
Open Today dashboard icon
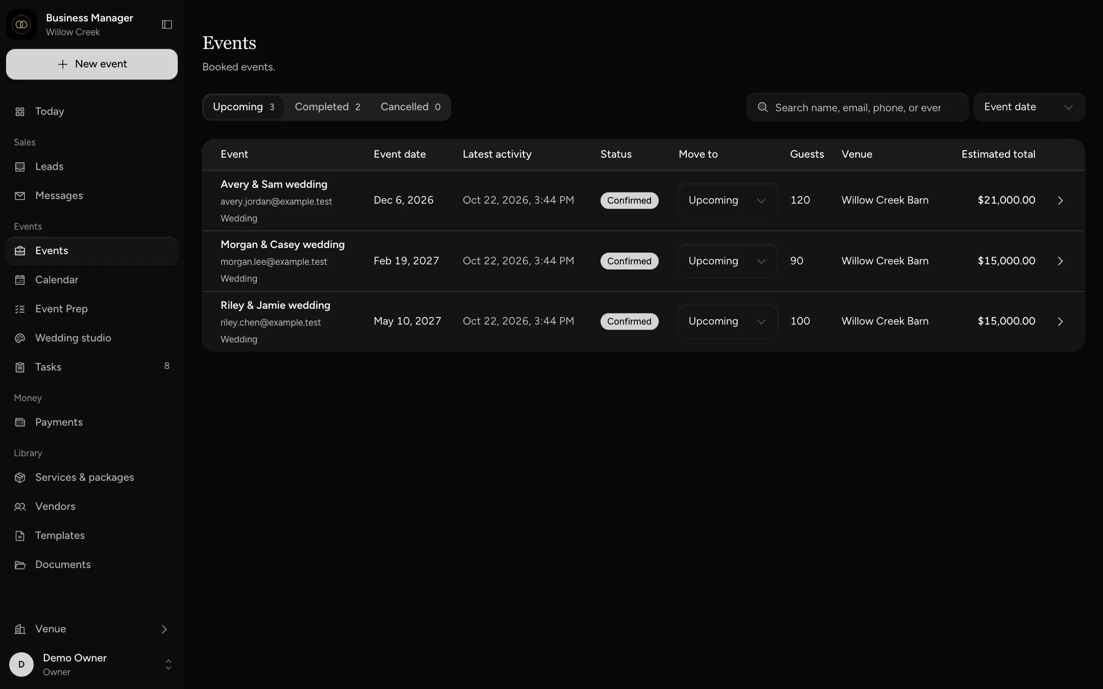tap(20, 112)
